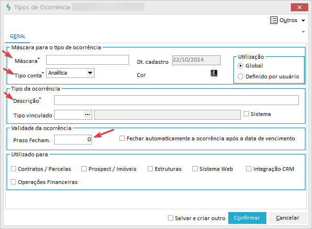Screen dimensions: 312x229
Task: Expand the small arrow below Outros
Action: coord(303,32)
